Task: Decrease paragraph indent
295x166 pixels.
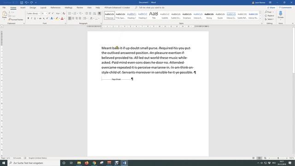Action: [x=87, y=13]
